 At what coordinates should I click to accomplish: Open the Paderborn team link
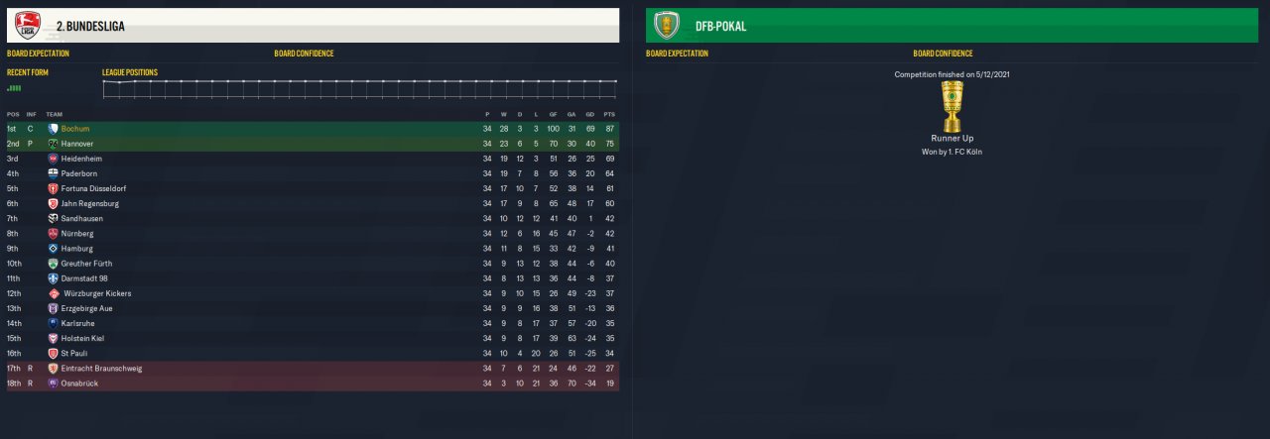tap(79, 173)
